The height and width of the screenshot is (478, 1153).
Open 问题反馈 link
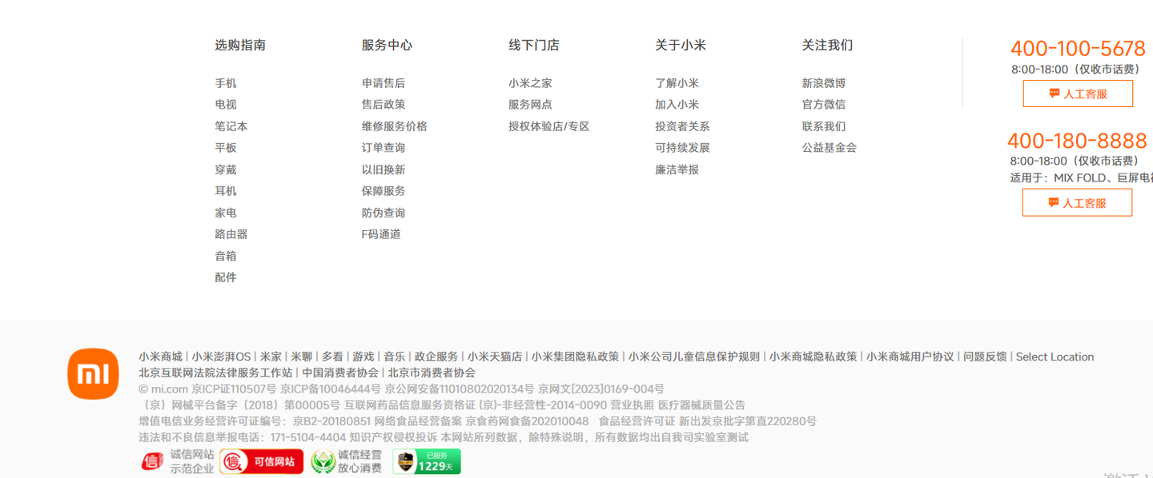coord(985,357)
